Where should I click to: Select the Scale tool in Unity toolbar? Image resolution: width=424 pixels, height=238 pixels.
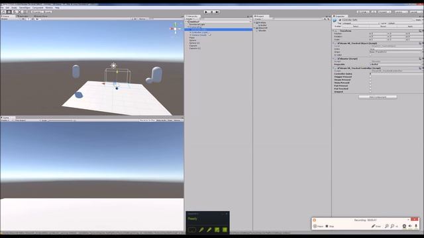coord(20,12)
